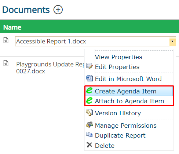
Task: Select Delete from the context menu
Action: pyautogui.click(x=105, y=146)
